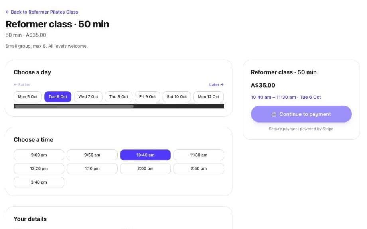Image resolution: width=367 pixels, height=229 pixels.
Task: Click the Earlier days link
Action: (22, 84)
